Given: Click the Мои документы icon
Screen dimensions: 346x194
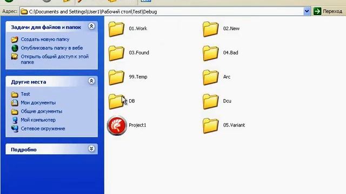Looking at the screenshot, I should tap(15, 103).
